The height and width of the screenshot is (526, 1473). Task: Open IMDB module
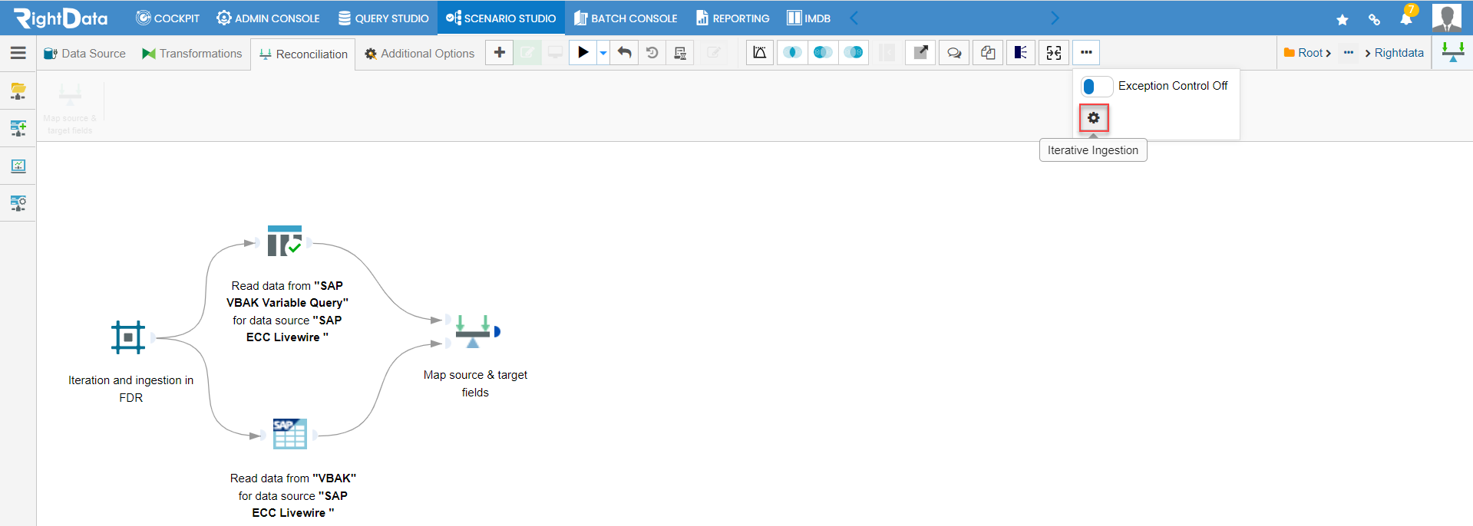809,18
